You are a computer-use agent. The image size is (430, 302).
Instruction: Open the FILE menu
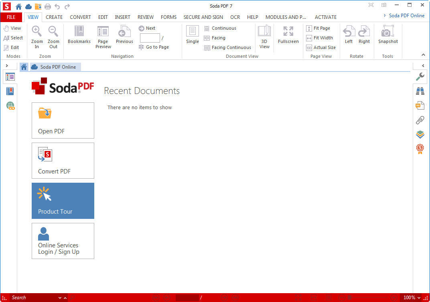(11, 17)
